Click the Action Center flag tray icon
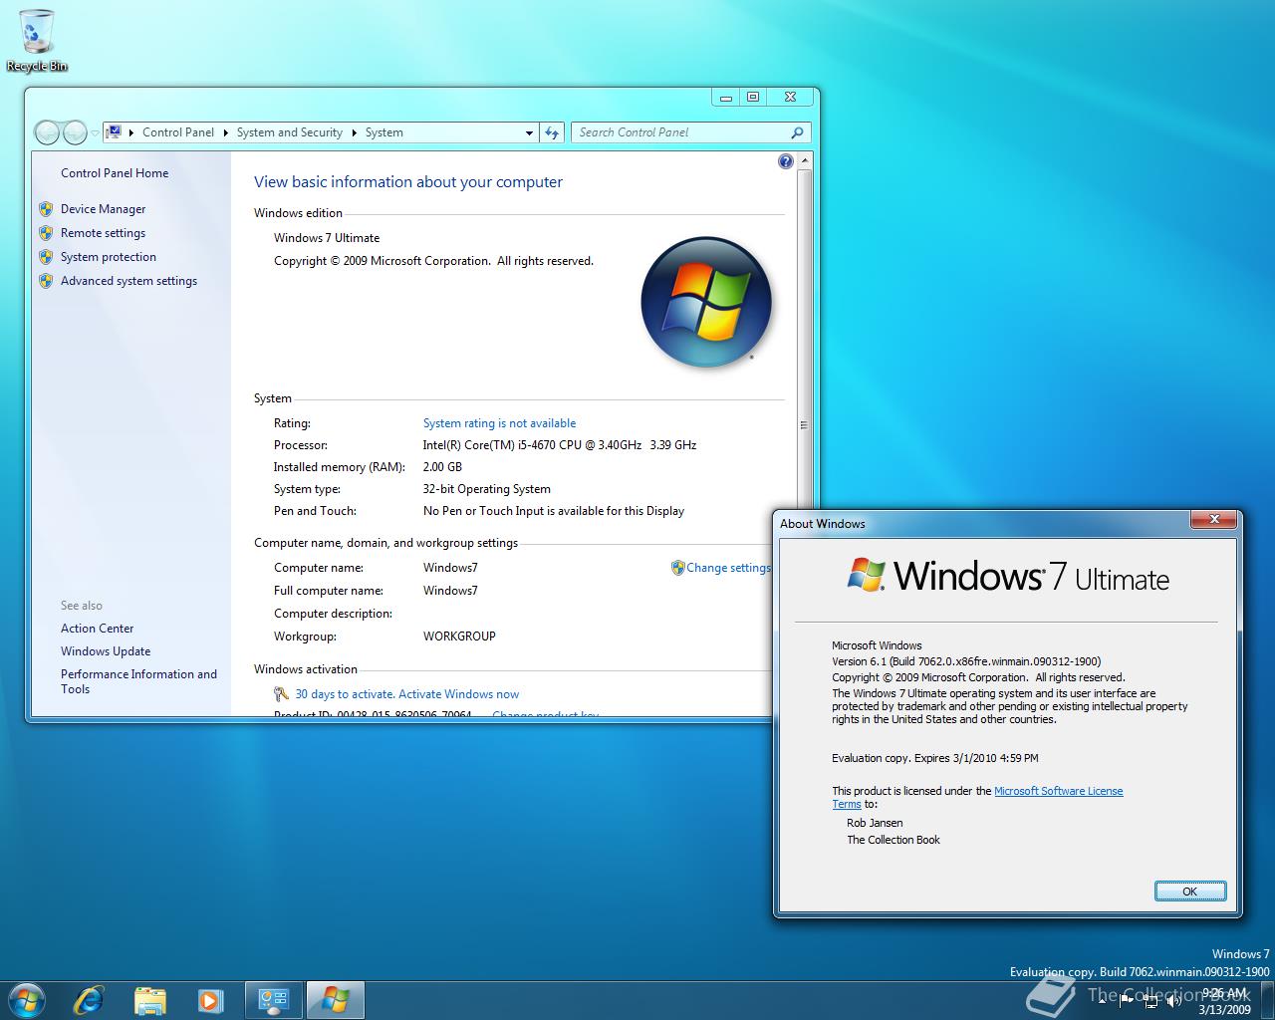 coord(1127,1000)
